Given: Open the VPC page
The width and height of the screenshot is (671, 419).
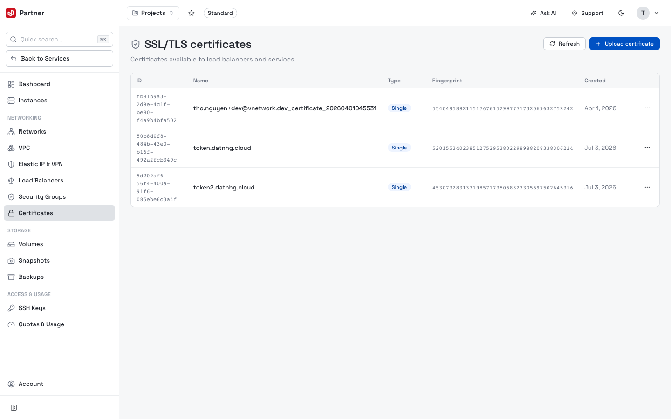Looking at the screenshot, I should (x=59, y=148).
